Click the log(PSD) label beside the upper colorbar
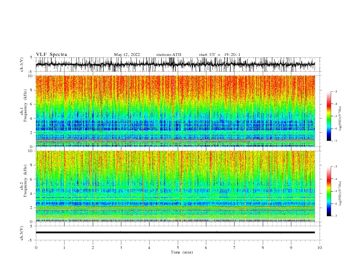This screenshot has height=278, width=360. [340, 119]
